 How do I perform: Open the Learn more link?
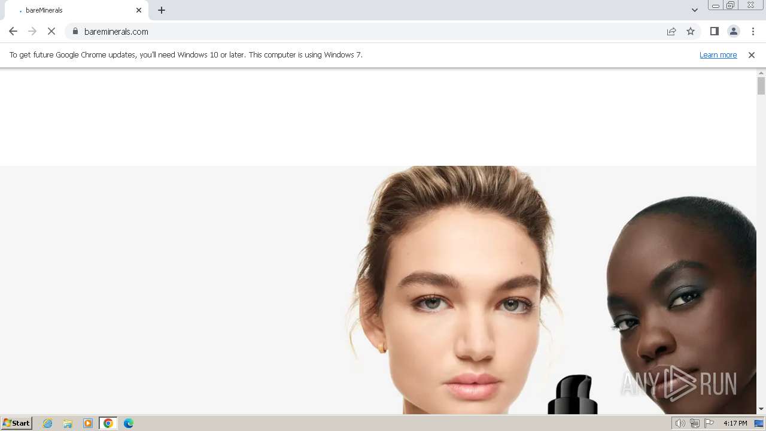click(x=718, y=55)
